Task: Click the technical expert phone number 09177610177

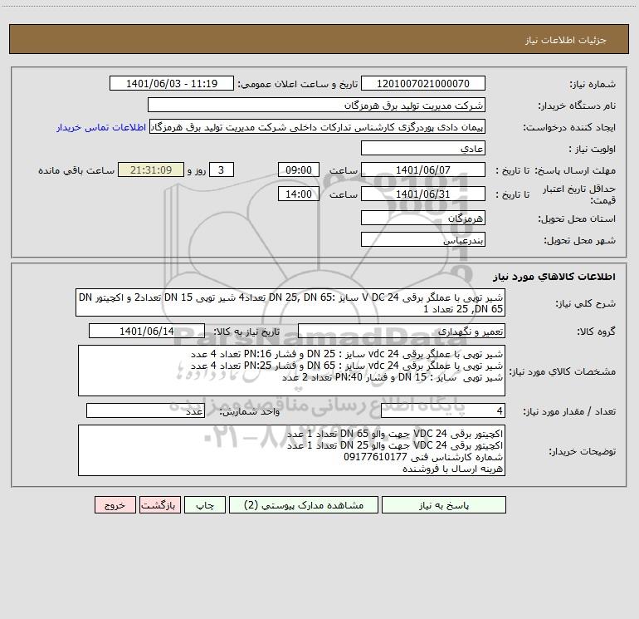Action: pyautogui.click(x=375, y=457)
